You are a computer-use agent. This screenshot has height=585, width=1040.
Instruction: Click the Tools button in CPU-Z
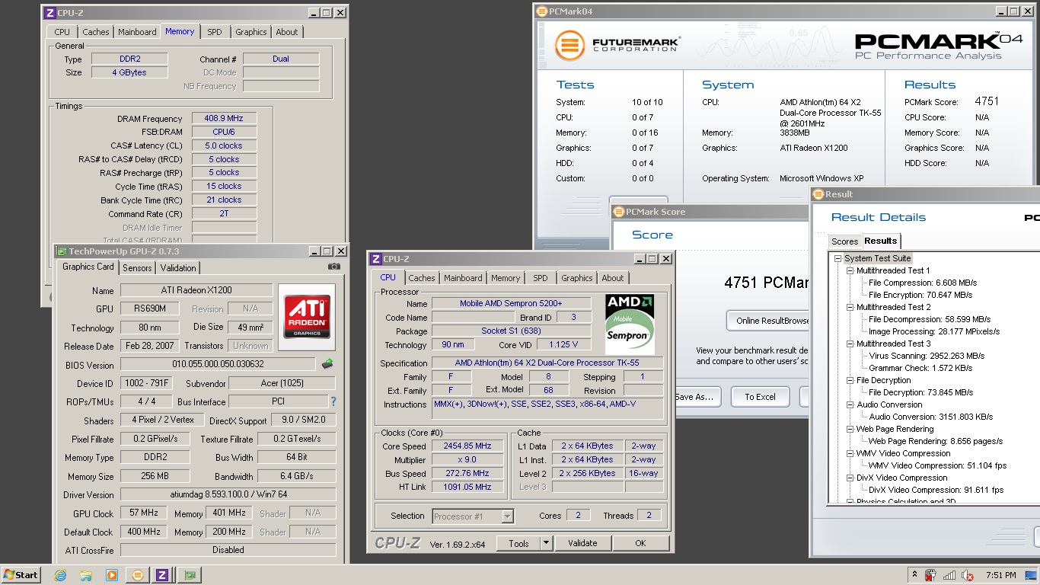[519, 543]
